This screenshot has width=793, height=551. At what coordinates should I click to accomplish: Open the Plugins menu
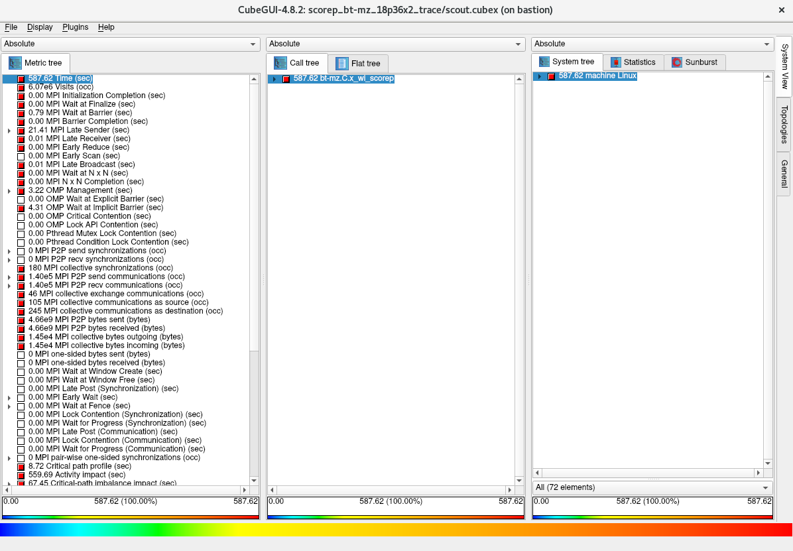click(x=75, y=27)
